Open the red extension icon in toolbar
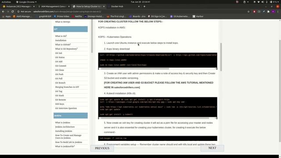The image size is (281, 158). coord(254,12)
